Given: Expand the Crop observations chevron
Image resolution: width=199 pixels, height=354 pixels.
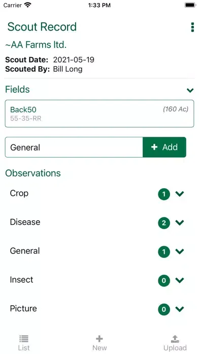Looking at the screenshot, I should click(x=180, y=194).
